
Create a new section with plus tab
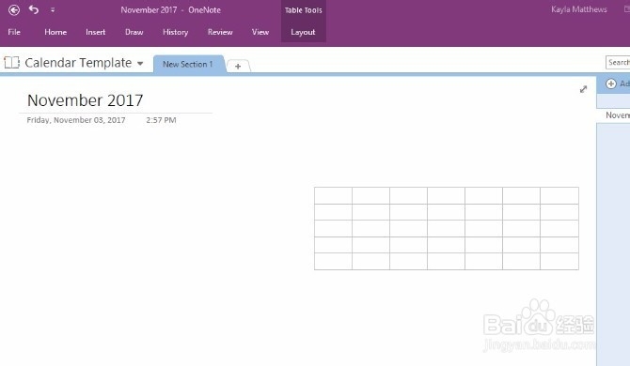click(238, 66)
